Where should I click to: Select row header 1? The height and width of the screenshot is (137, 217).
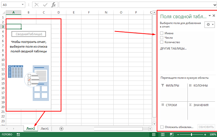pos(3,18)
